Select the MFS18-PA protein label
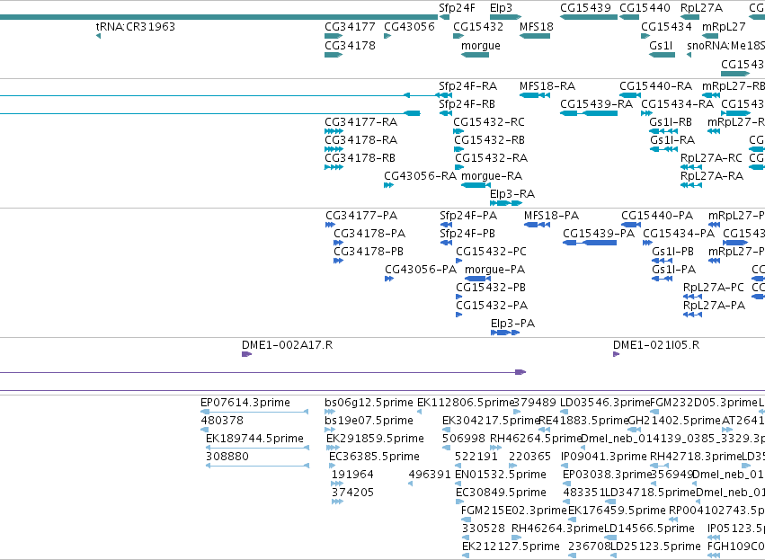The width and height of the screenshot is (765, 560). click(x=551, y=216)
